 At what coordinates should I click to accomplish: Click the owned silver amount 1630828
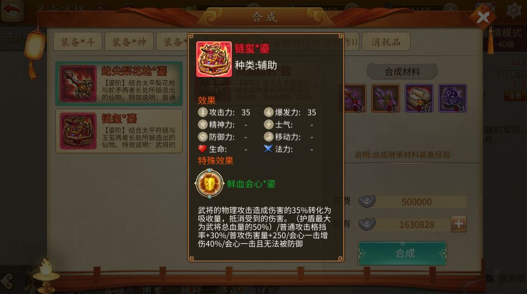(417, 224)
